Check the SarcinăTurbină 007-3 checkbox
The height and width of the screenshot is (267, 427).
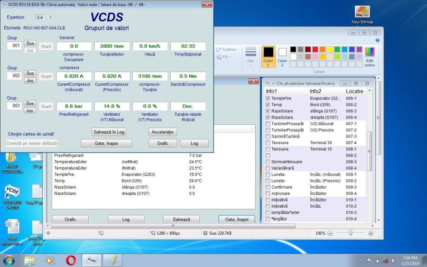268,137
